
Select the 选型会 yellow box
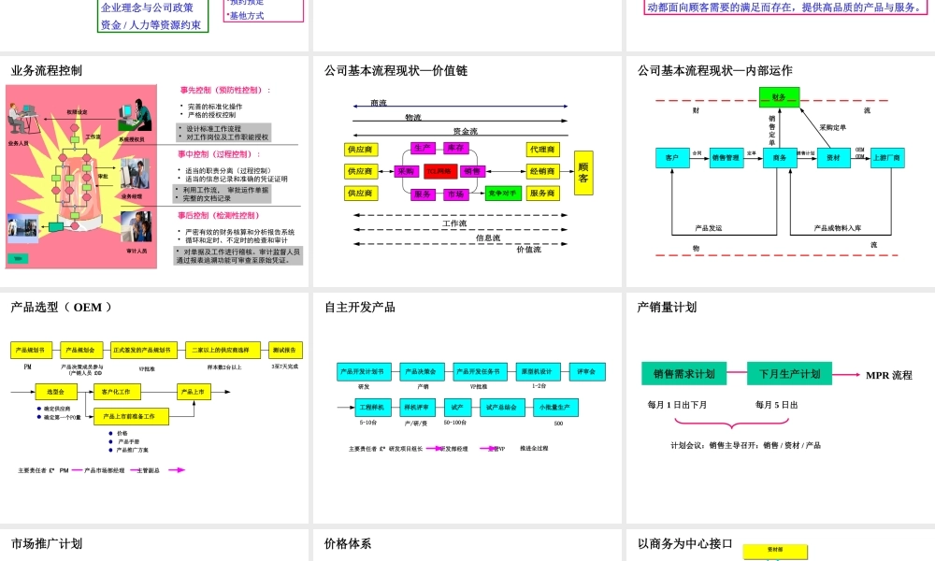[56, 392]
